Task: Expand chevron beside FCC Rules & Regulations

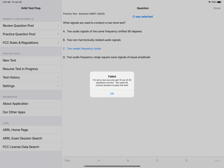Action: (58, 43)
